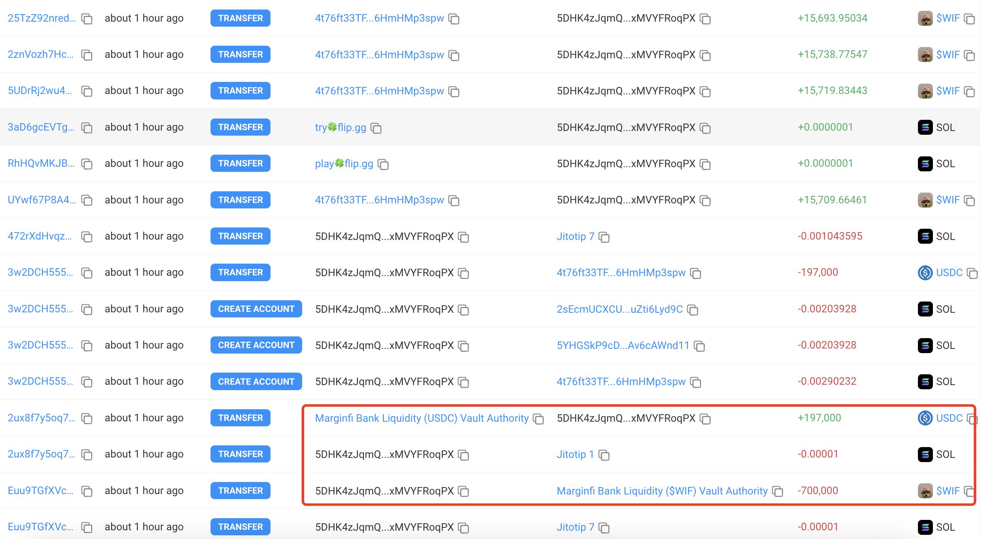Copy the 3aD6gcEVTg signature hash

click(x=87, y=128)
